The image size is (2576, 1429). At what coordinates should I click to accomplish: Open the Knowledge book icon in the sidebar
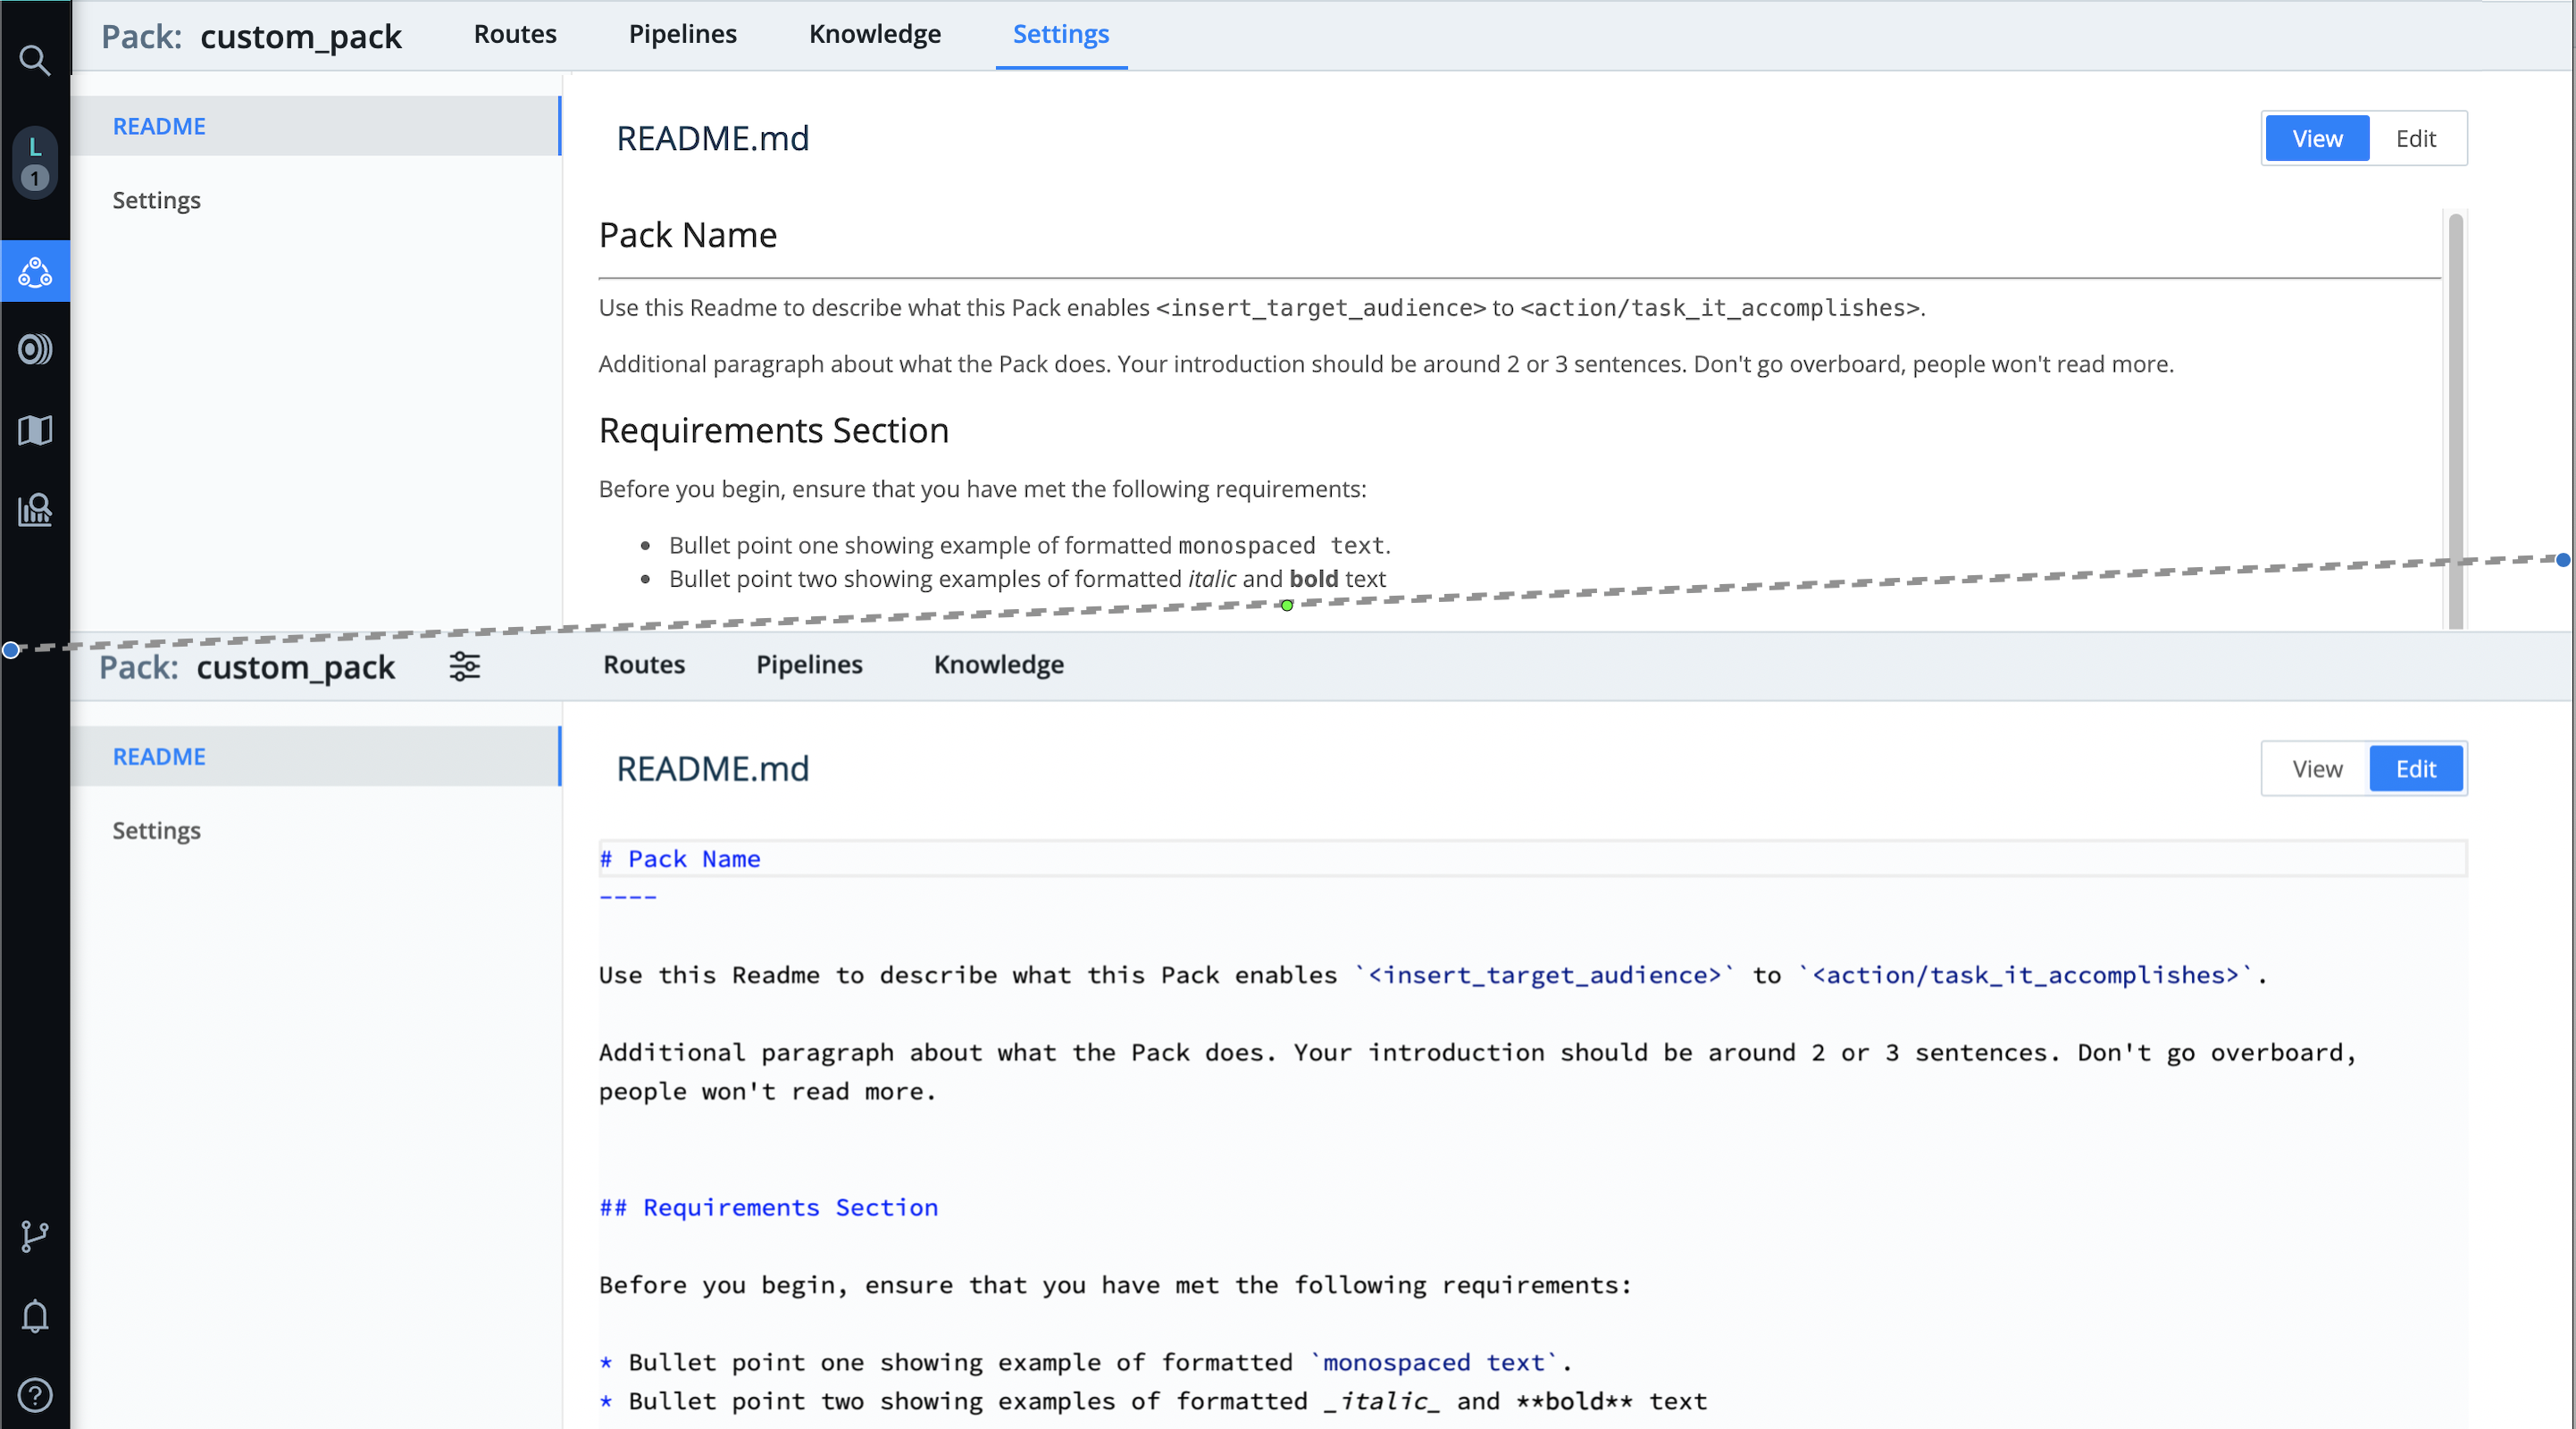[x=35, y=430]
